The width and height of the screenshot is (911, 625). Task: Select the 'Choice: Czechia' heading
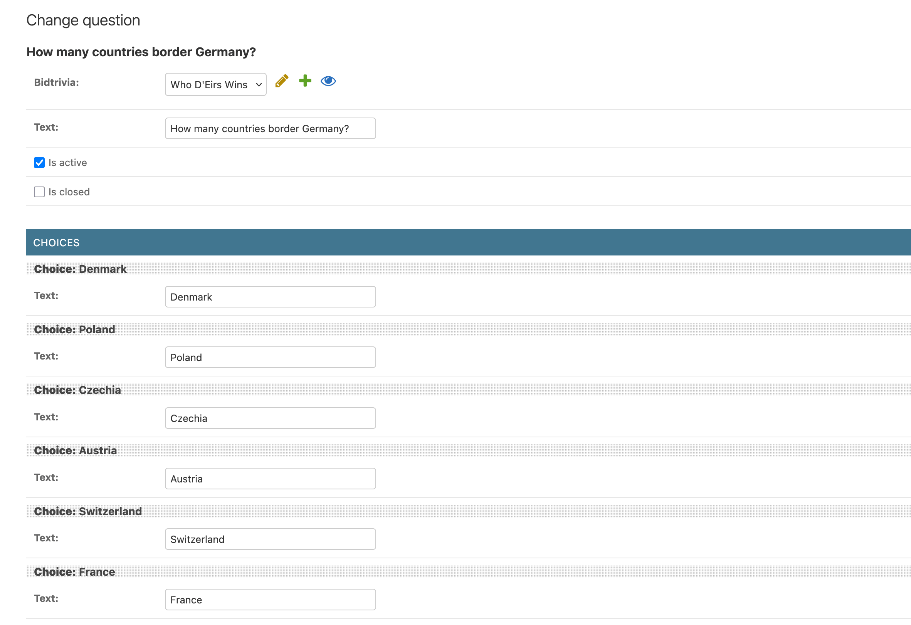click(x=77, y=390)
